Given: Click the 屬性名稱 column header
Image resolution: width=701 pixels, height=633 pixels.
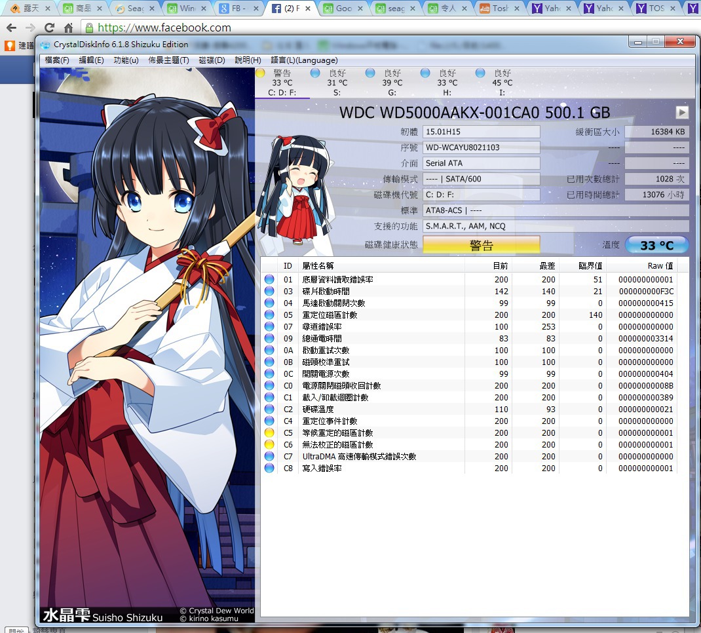Looking at the screenshot, I should coord(382,266).
